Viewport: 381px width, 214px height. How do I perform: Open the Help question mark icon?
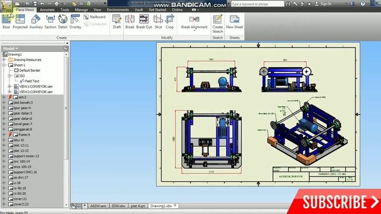point(363,4)
